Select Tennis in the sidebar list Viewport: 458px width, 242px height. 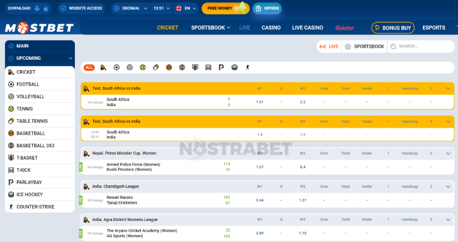(40, 109)
